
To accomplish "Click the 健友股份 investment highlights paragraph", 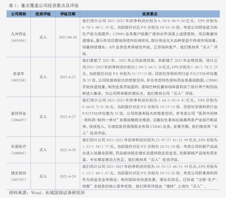I will [150, 176].
